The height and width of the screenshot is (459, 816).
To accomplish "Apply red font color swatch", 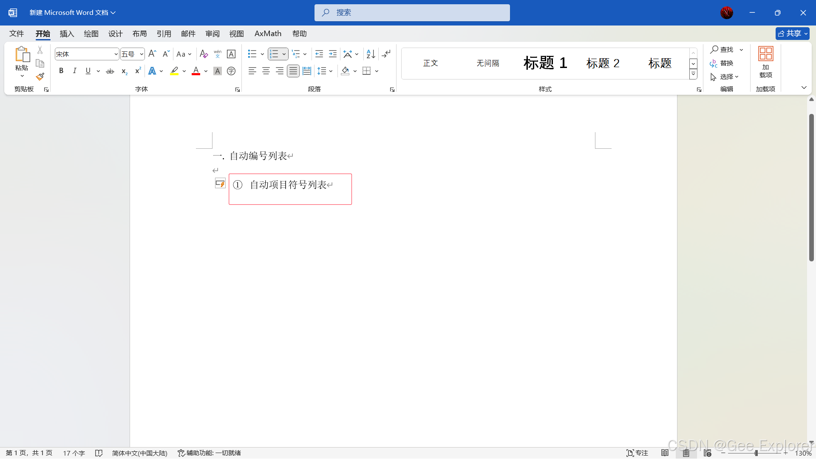I will [x=196, y=71].
